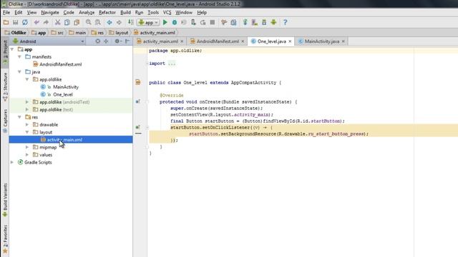Select AndroidManifest.xml in project tree
Viewport: 458px width, 257px height.
[x=60, y=64]
